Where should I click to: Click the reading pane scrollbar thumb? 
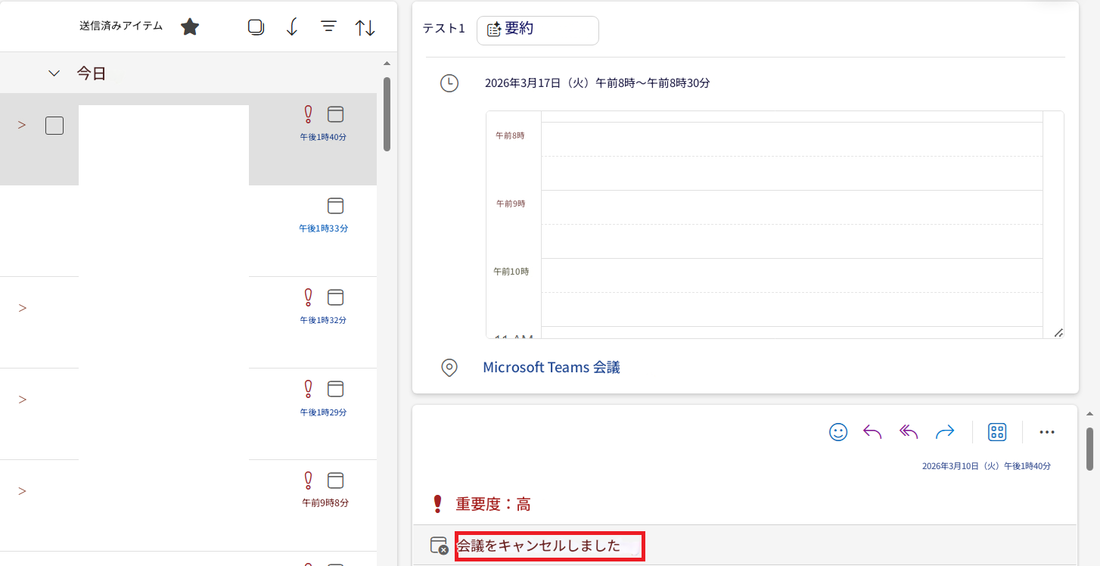tap(1090, 449)
